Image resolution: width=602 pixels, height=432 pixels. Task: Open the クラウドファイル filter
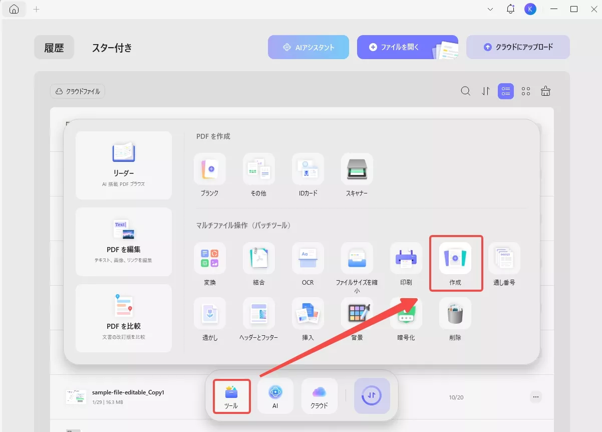click(x=77, y=91)
